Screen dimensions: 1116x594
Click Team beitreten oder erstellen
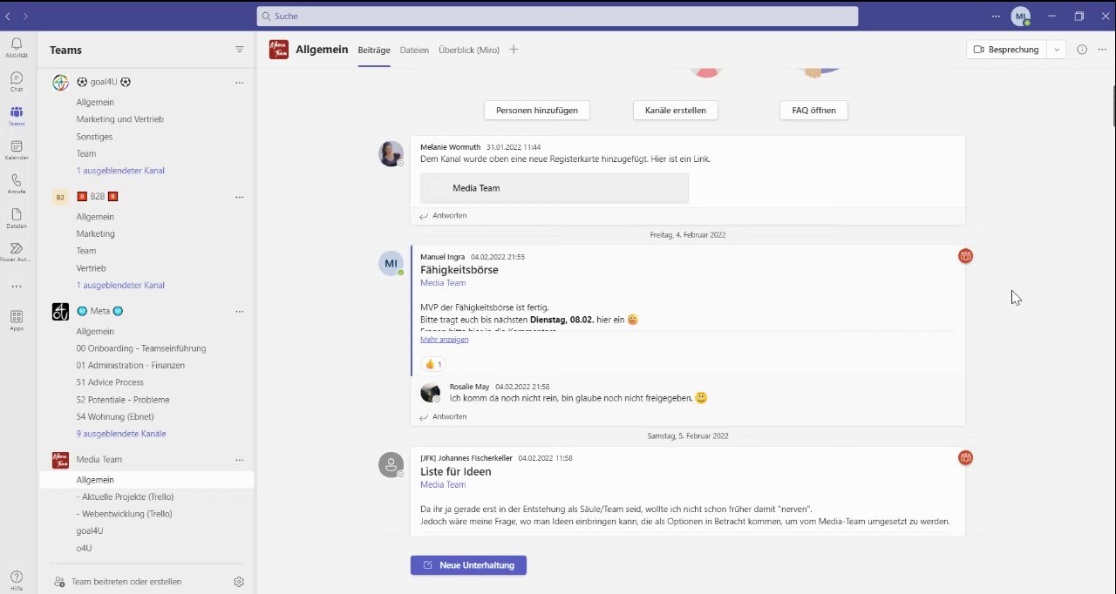pos(118,582)
